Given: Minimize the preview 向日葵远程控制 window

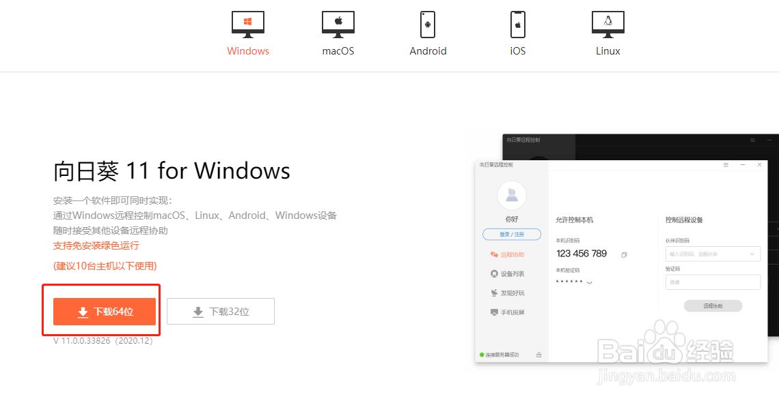Looking at the screenshot, I should coord(743,164).
